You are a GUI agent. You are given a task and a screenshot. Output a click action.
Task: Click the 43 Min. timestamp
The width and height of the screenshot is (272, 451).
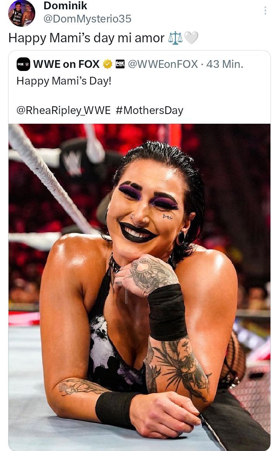point(225,64)
